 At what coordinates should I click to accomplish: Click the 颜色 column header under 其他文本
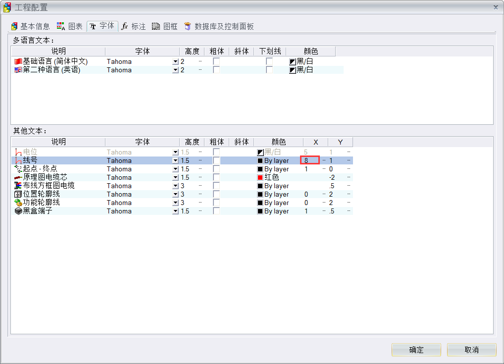(278, 142)
